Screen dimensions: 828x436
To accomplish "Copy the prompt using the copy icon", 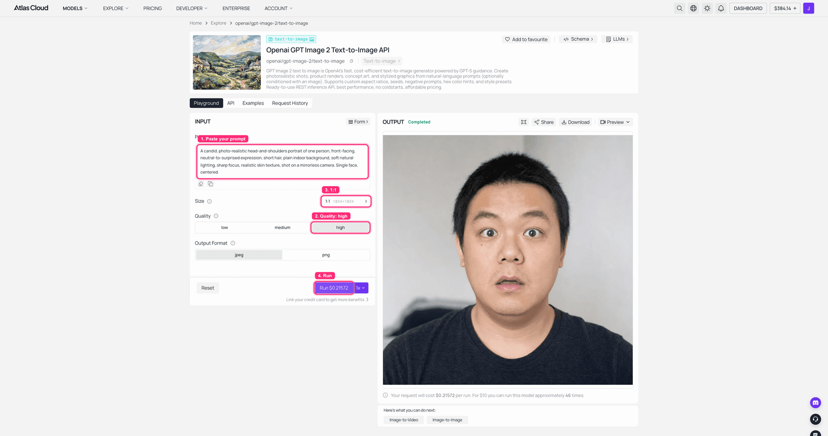I will click(211, 184).
